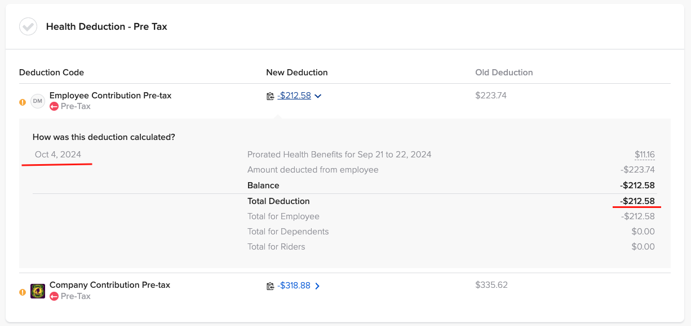The height and width of the screenshot is (326, 691).
Task: Click the clipboard calculation icon next to -$318.88
Action: point(271,286)
